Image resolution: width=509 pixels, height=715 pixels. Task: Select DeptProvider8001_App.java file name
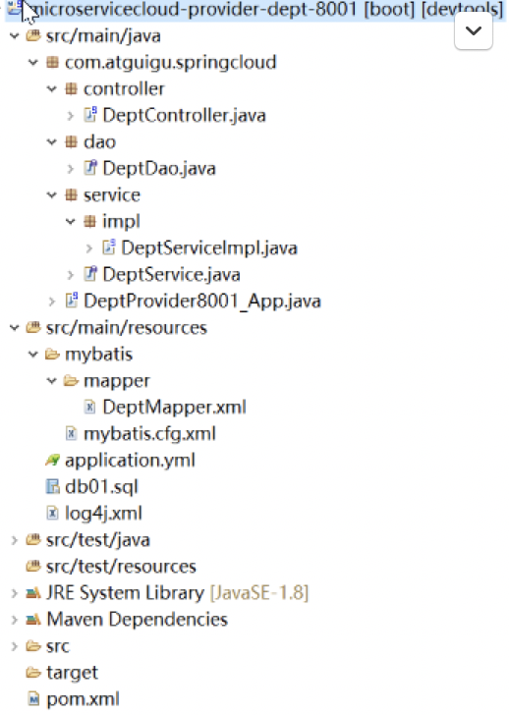[202, 301]
